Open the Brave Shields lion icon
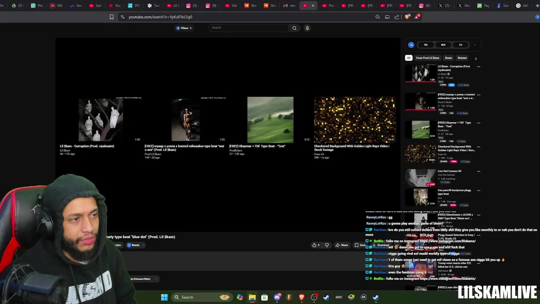540x304 pixels. coord(407,17)
